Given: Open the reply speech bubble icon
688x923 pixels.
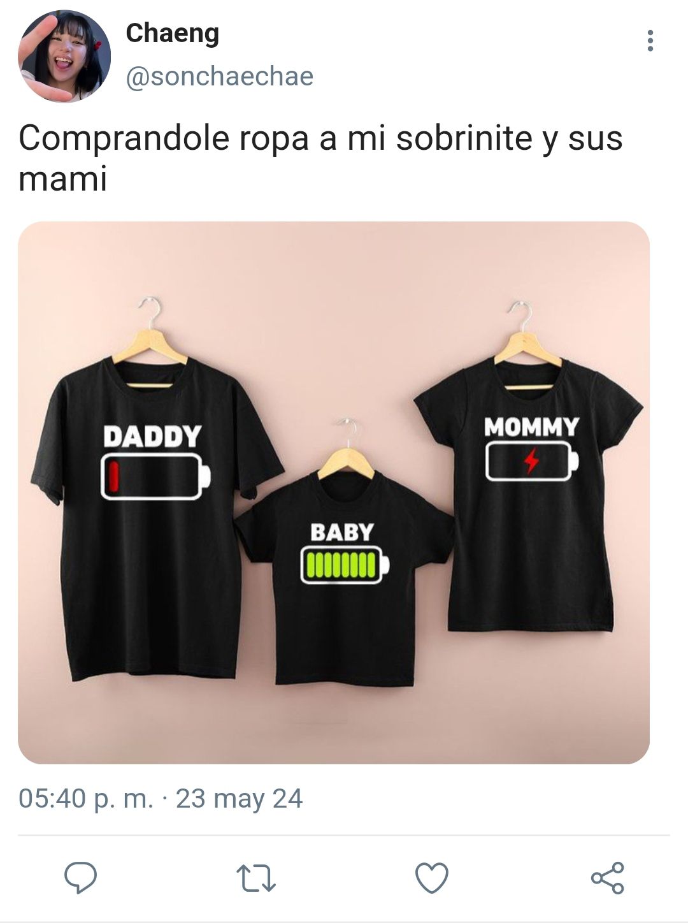Looking at the screenshot, I should [81, 878].
